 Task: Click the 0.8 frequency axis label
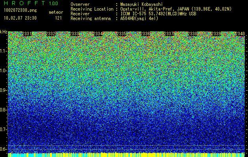click(4, 110)
